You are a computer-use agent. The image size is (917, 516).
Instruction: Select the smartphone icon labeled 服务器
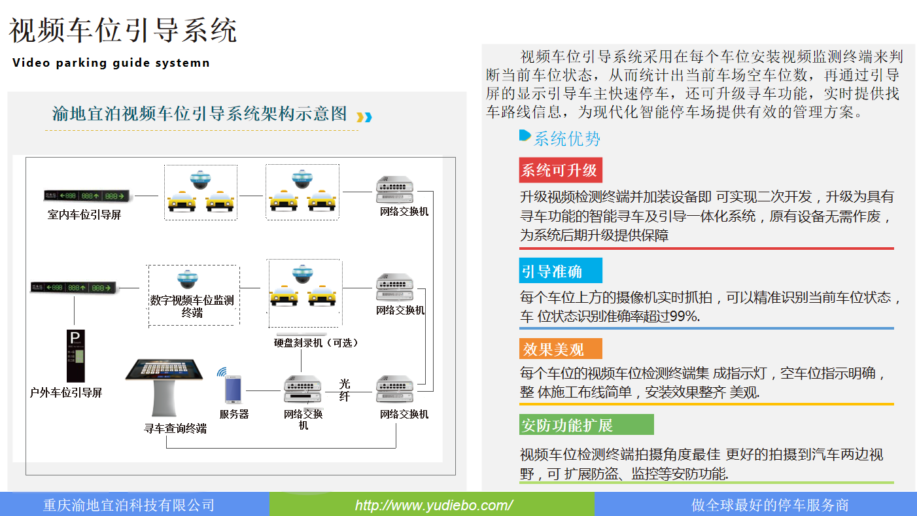click(x=233, y=390)
